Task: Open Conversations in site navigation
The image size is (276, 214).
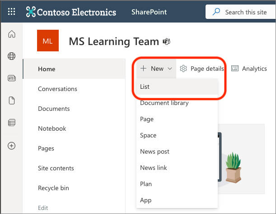Action: pos(74,89)
